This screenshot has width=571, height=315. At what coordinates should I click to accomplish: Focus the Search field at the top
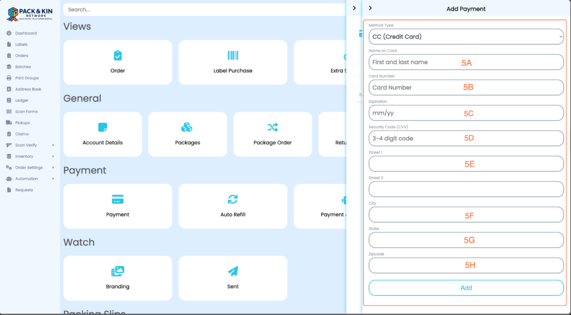pyautogui.click(x=205, y=9)
